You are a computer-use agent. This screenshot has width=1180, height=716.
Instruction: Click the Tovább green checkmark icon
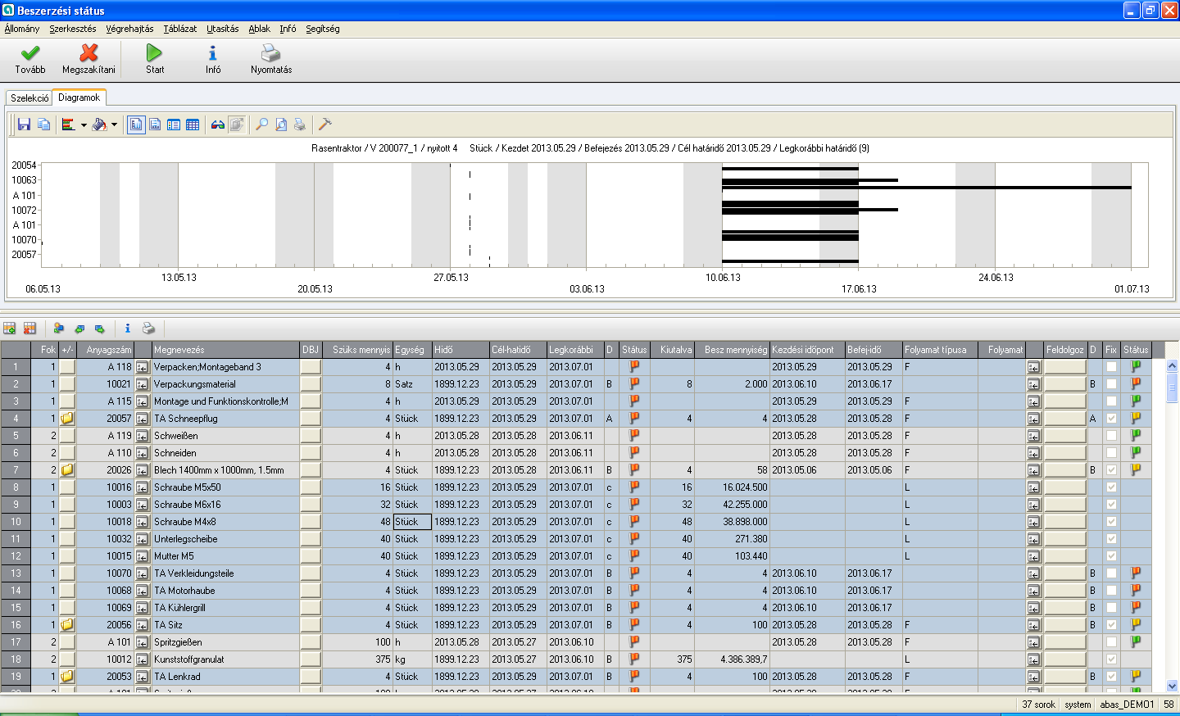tap(30, 53)
